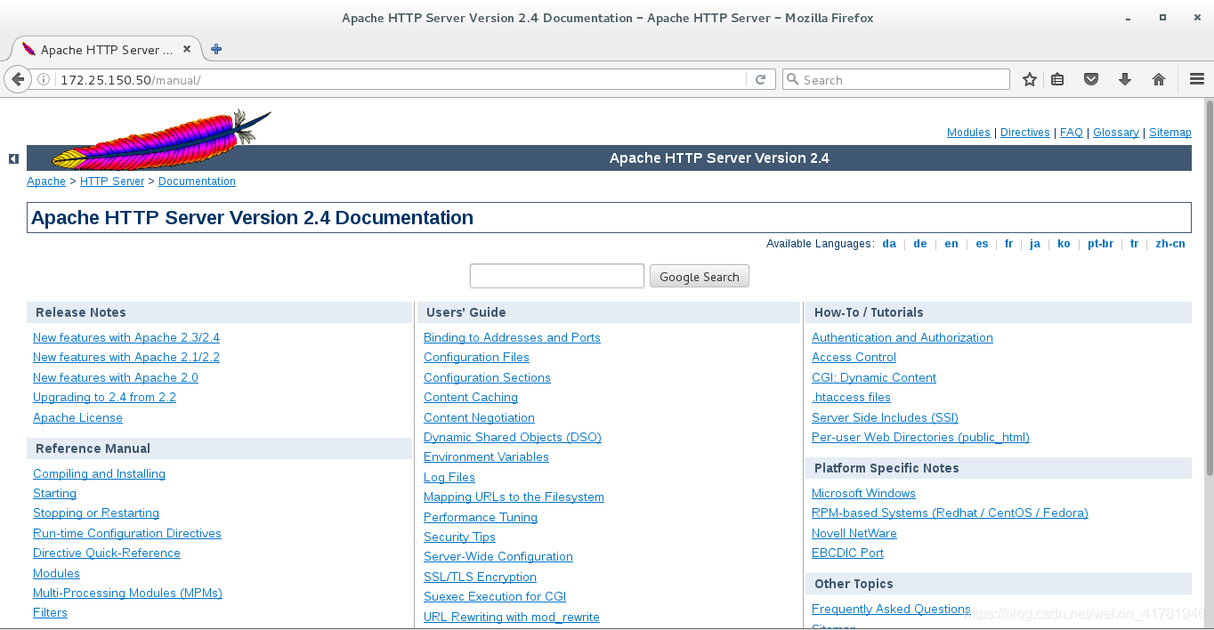
Task: Click the Apache feather logo
Action: (161, 140)
